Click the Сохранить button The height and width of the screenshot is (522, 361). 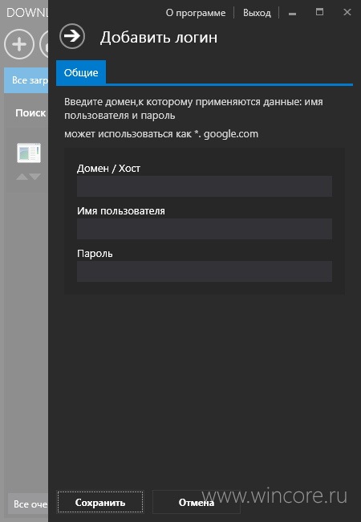[100, 502]
